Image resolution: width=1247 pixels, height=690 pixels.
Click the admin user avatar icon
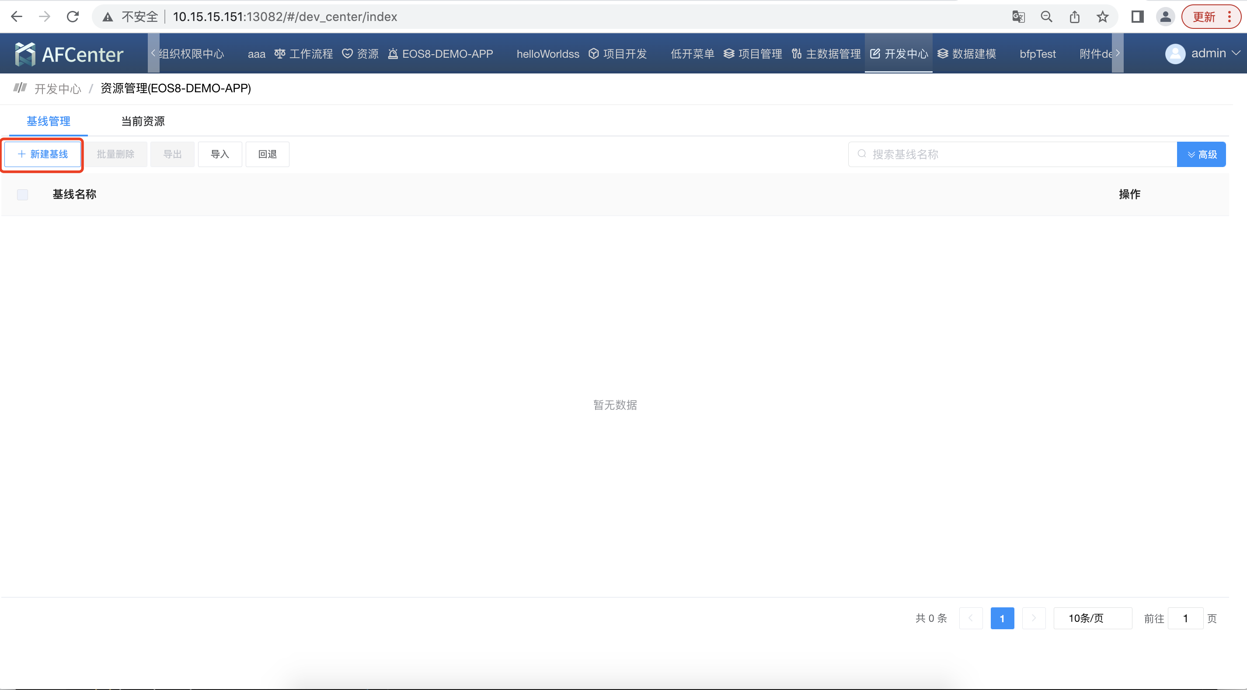1174,53
